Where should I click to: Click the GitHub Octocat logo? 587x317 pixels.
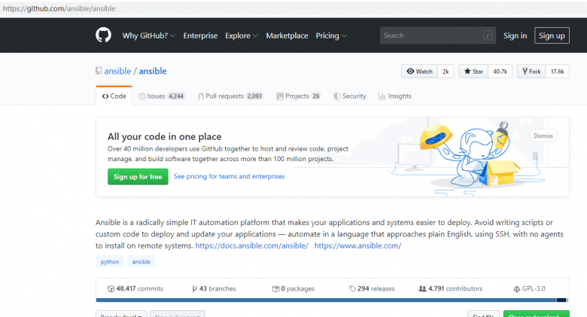point(103,35)
